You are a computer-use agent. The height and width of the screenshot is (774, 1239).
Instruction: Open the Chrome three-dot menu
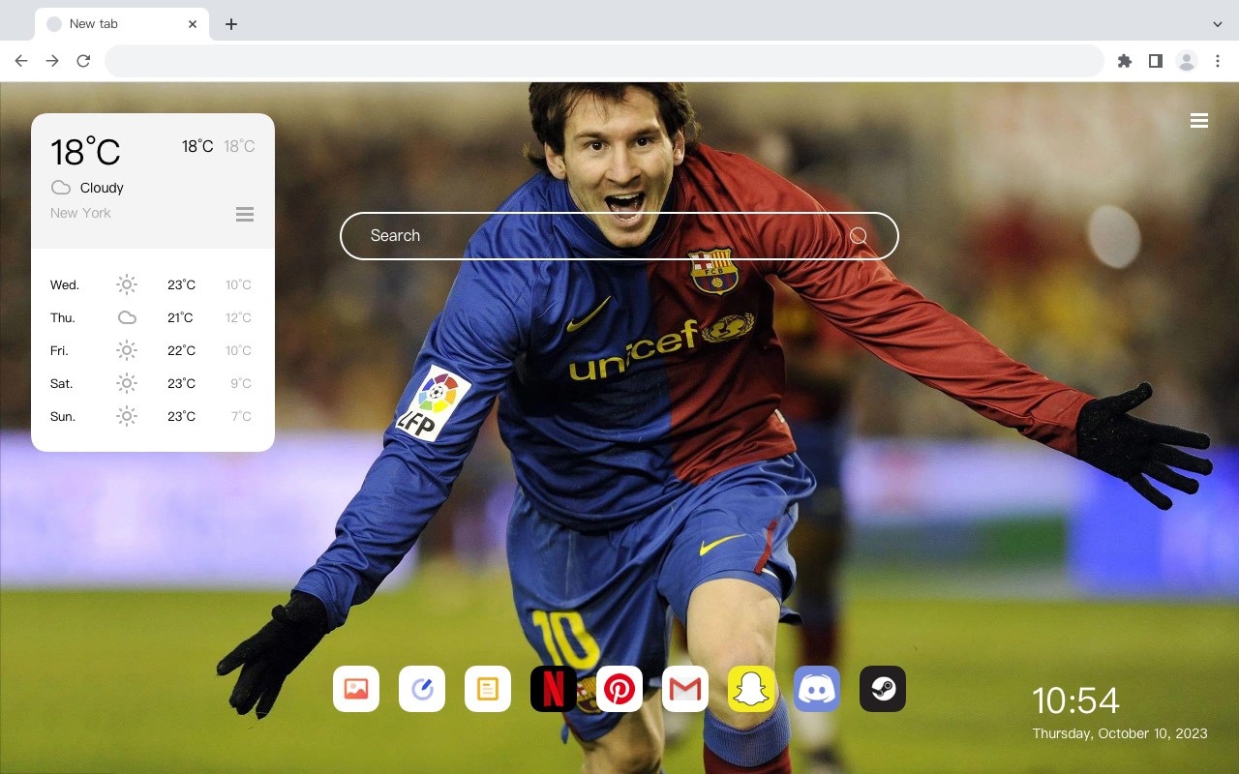click(1218, 61)
